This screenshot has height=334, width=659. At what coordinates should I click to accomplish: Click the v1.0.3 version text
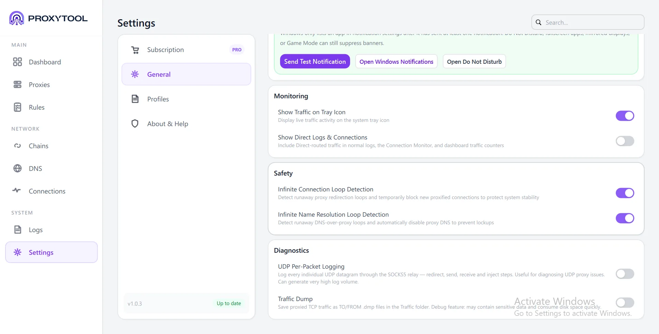click(x=135, y=304)
